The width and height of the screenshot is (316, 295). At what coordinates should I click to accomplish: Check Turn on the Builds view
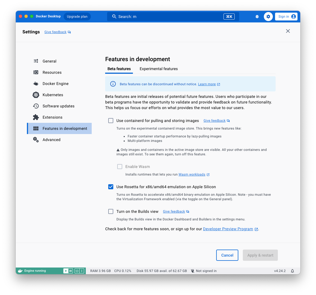click(x=111, y=211)
